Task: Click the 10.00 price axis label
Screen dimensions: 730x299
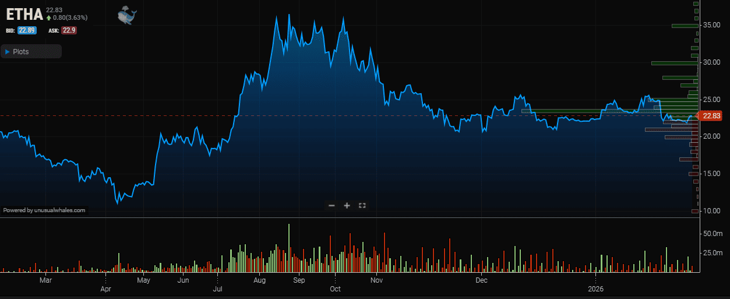Action: (712, 210)
